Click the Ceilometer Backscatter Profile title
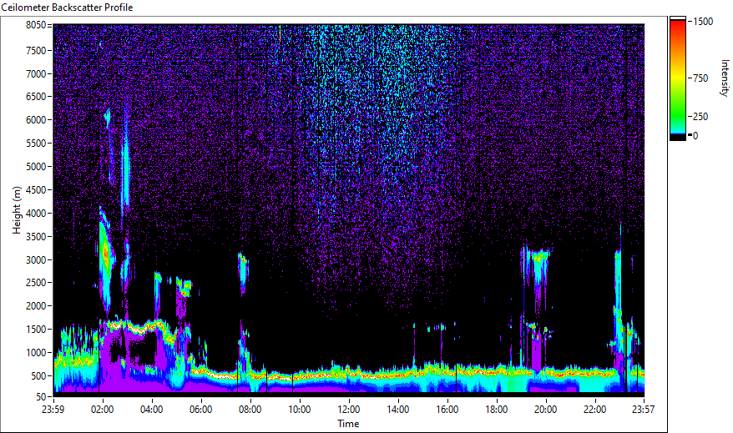 coord(67,8)
